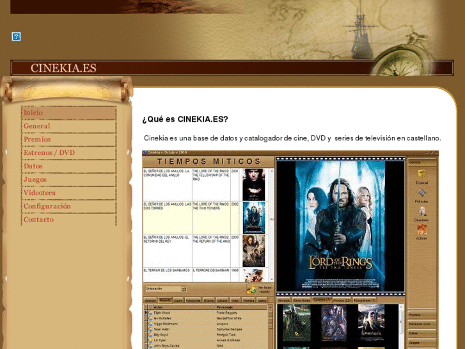Click the icon beside Viggo Mortensen
The width and height of the screenshot is (465, 349).
point(151,324)
